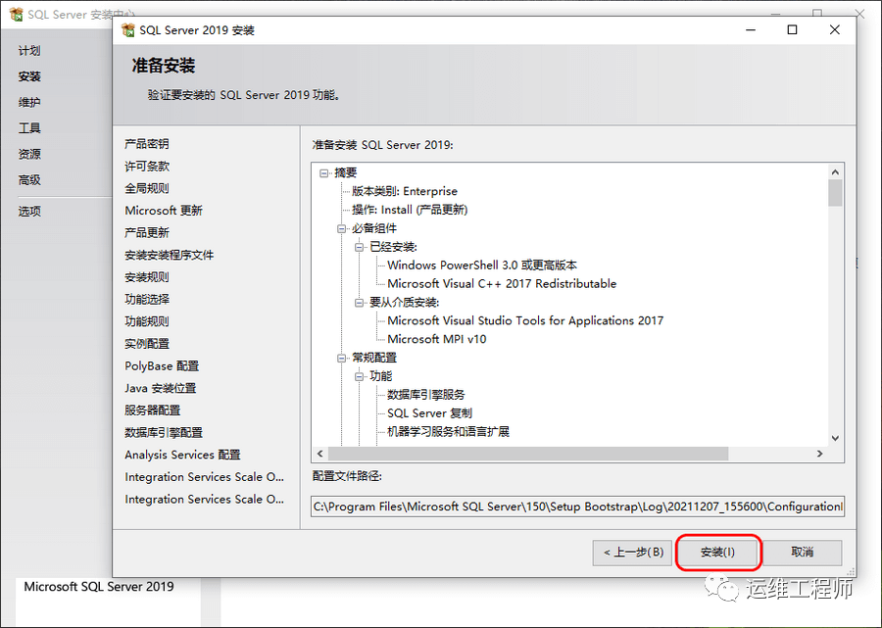The image size is (882, 628).
Task: Collapse the 已经安装 tree node
Action: (360, 247)
